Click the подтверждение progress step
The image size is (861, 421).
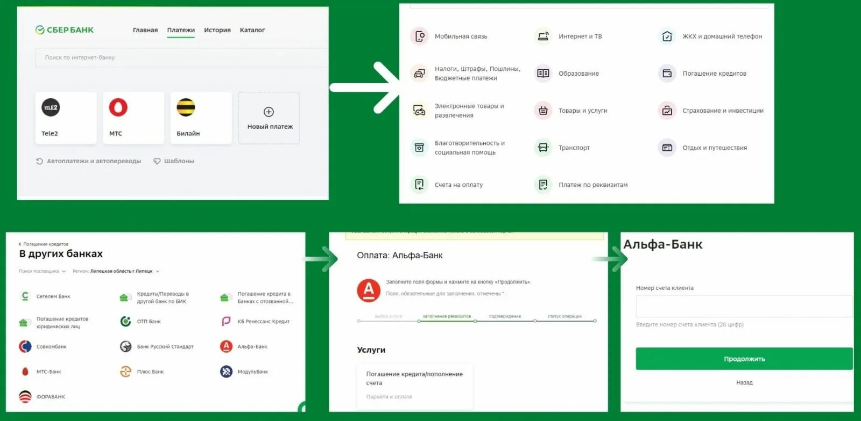point(505,316)
